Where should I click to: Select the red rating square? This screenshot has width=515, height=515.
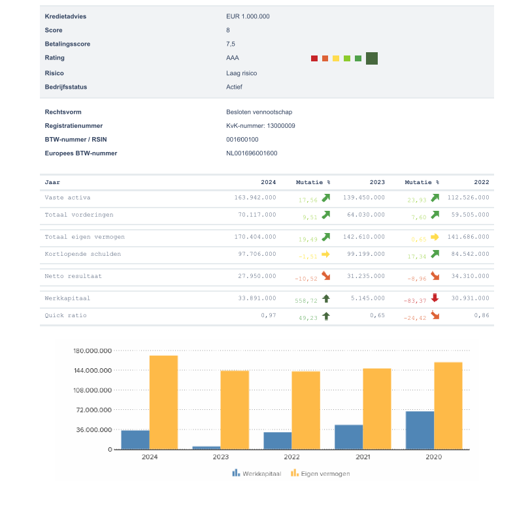(314, 59)
